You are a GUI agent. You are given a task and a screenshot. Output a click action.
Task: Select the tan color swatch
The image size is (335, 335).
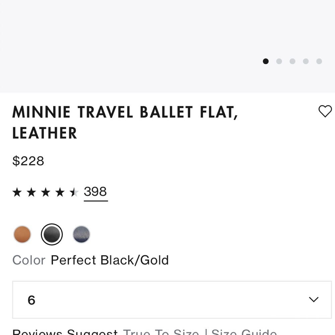(22, 234)
